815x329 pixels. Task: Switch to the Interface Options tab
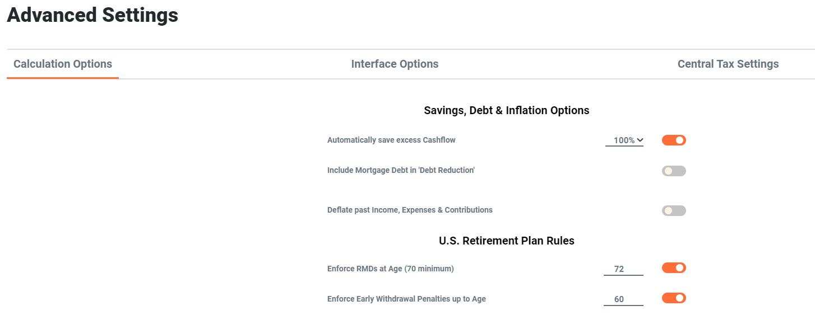(x=395, y=63)
